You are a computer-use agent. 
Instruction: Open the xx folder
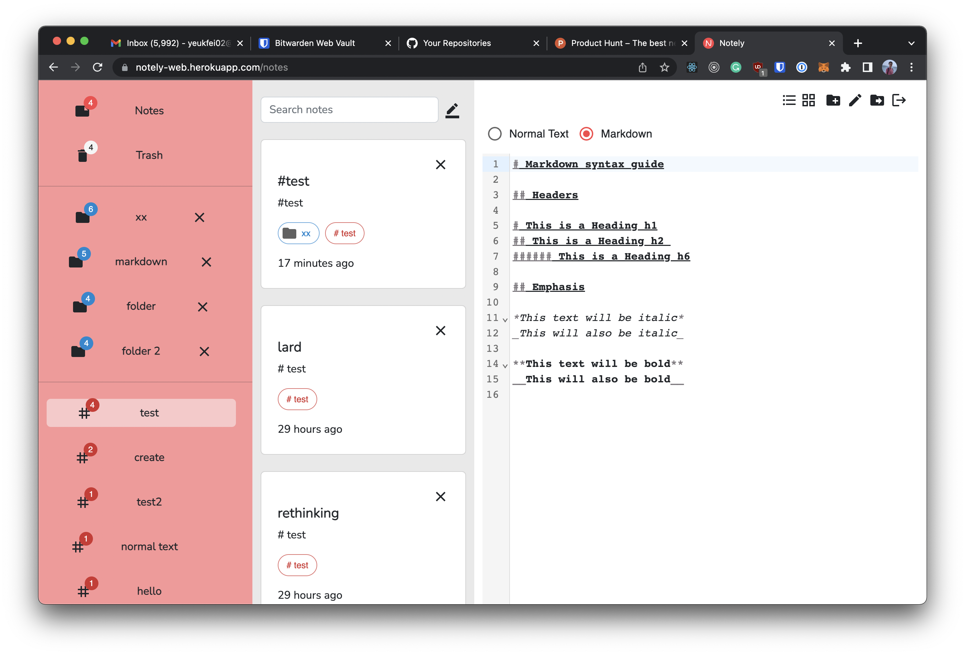click(x=141, y=217)
